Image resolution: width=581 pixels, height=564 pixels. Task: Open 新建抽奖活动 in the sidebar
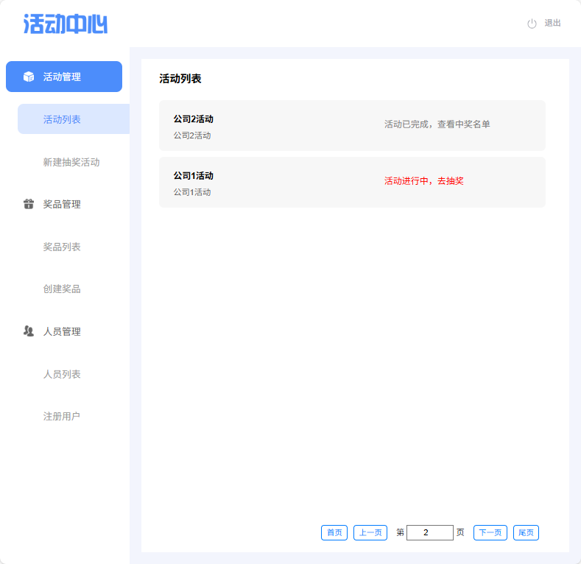point(71,162)
